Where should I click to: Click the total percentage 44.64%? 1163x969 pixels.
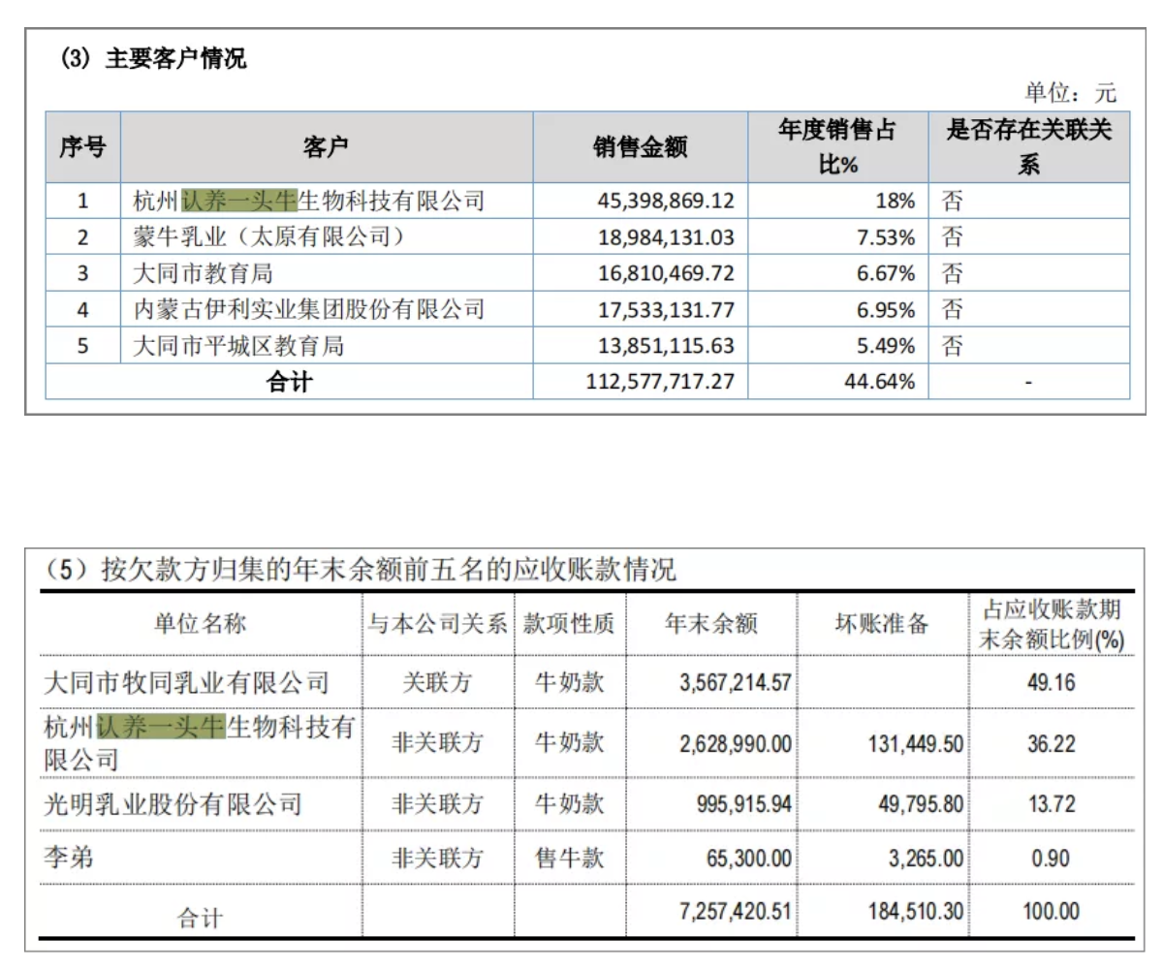[878, 382]
